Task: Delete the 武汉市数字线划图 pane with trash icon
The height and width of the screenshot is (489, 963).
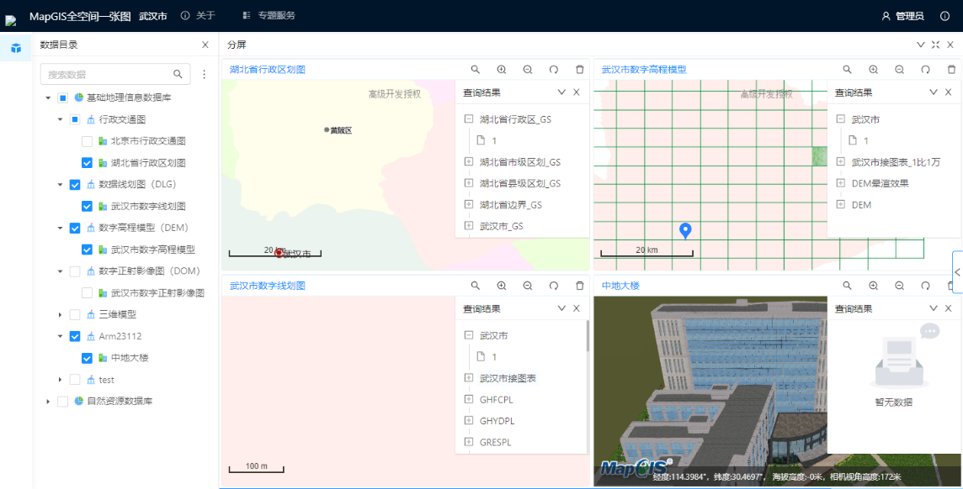Action: [580, 286]
